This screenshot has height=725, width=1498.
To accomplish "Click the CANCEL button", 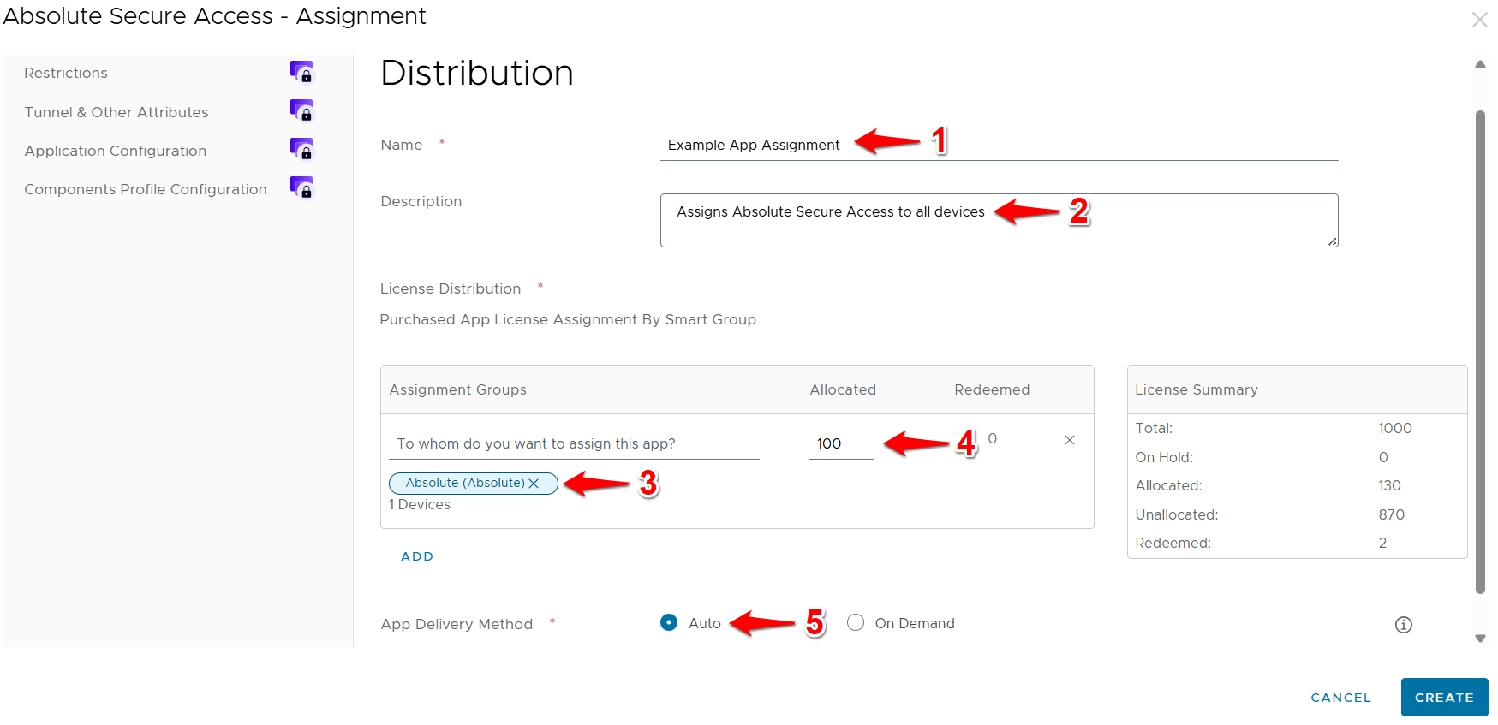I will coord(1340,698).
